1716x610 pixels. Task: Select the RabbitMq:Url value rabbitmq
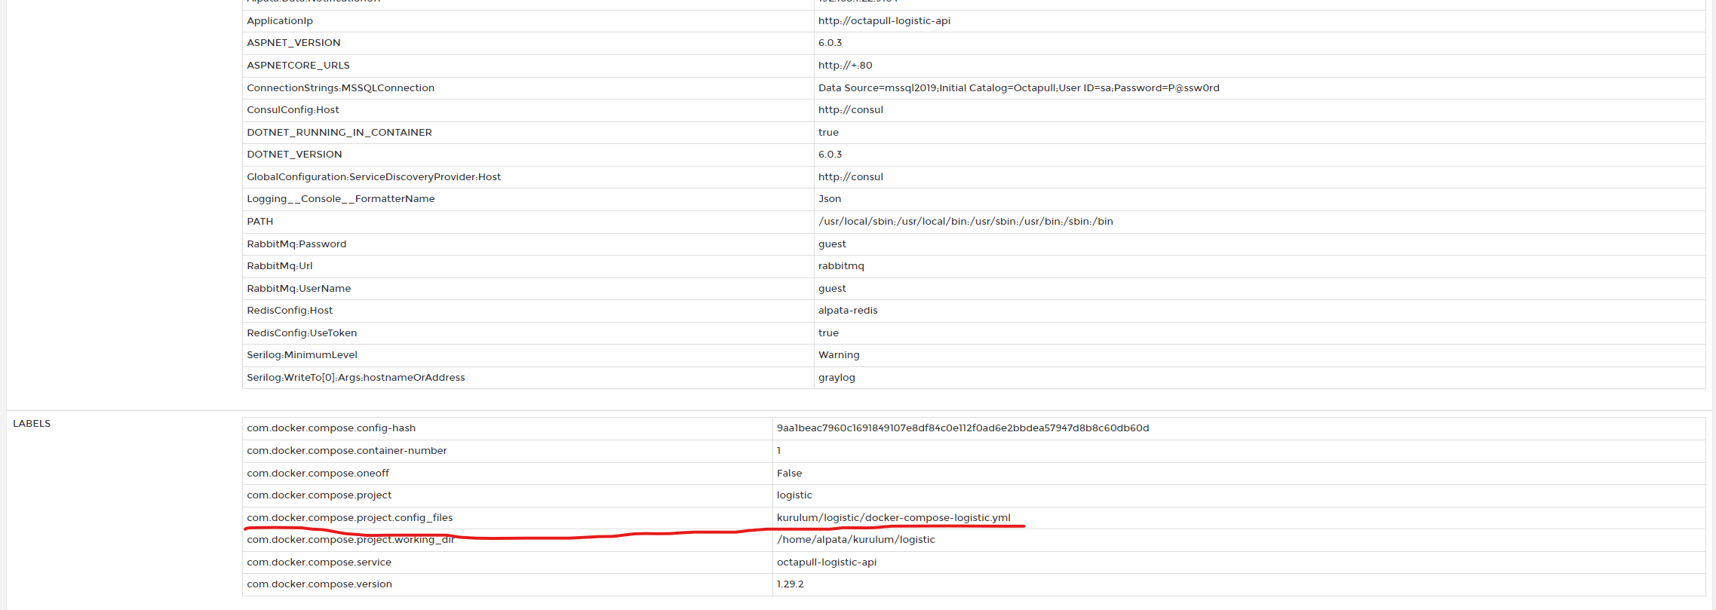(x=841, y=266)
